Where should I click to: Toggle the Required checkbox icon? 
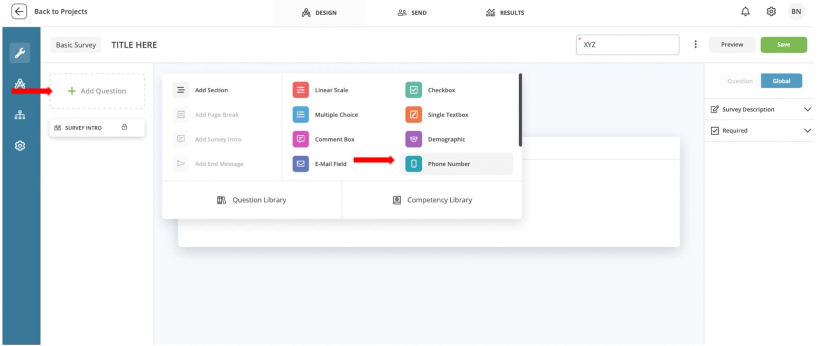tap(715, 131)
